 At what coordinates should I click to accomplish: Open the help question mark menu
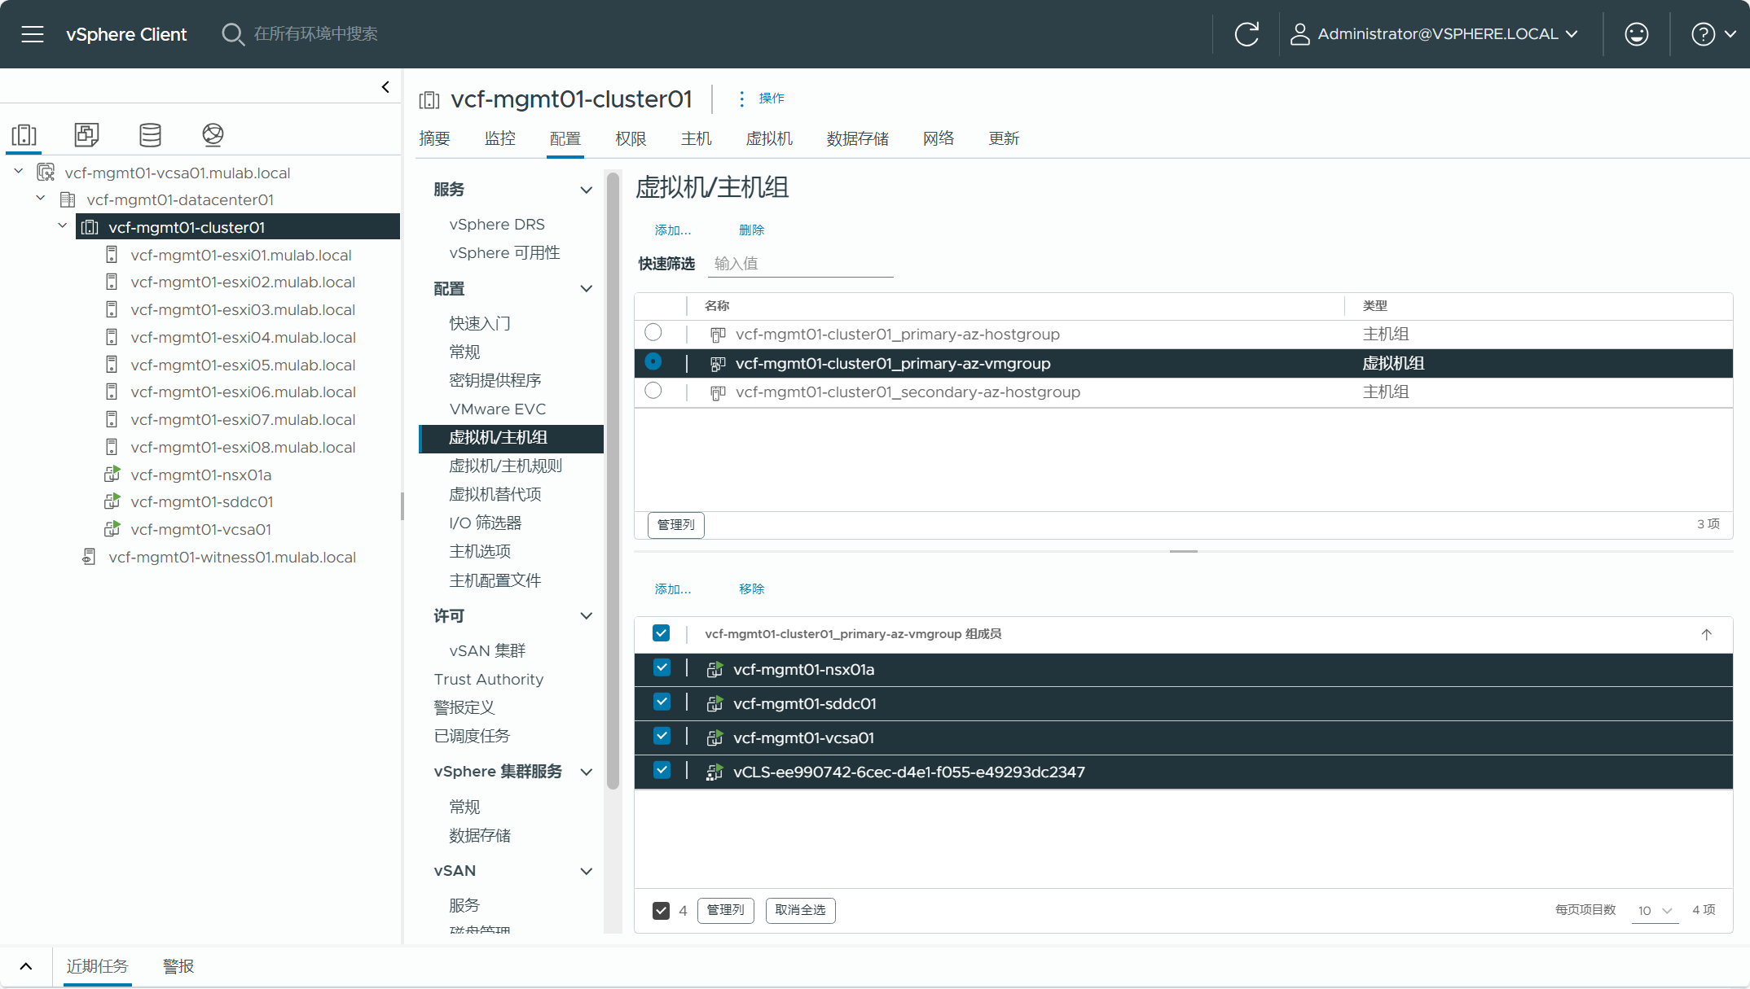pos(1704,34)
